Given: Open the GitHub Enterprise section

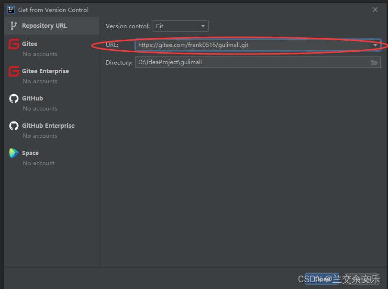Looking at the screenshot, I should (52, 130).
